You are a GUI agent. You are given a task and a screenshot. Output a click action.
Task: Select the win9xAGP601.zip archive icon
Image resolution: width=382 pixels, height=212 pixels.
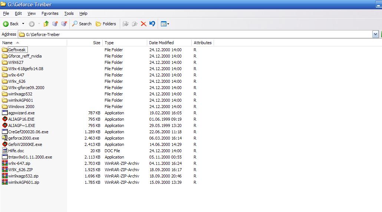coord(4,182)
